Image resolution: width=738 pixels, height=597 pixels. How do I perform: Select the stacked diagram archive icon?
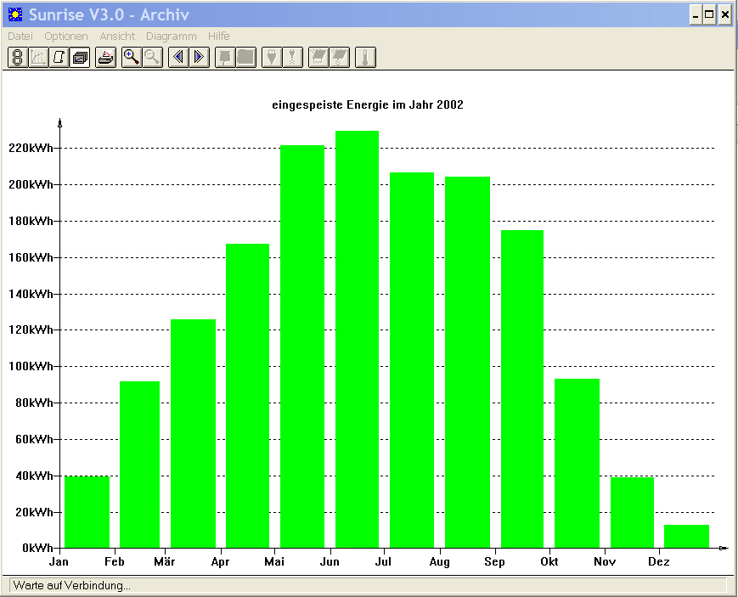(80, 58)
